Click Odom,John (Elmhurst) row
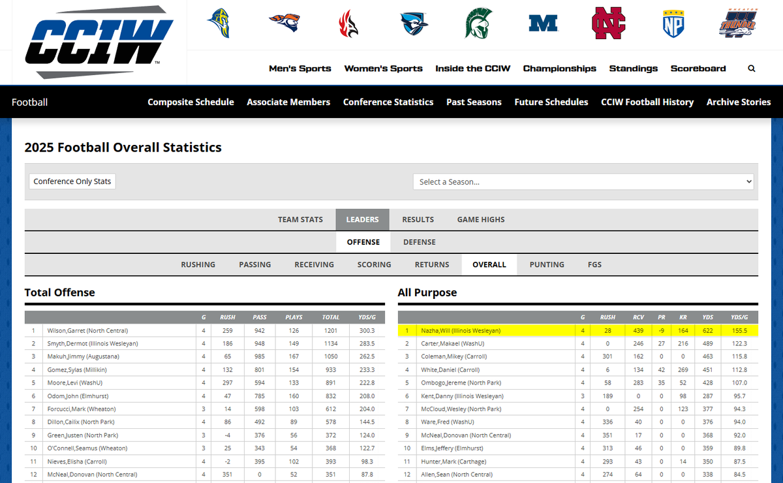Viewport: 783px width, 483px height. click(x=205, y=396)
